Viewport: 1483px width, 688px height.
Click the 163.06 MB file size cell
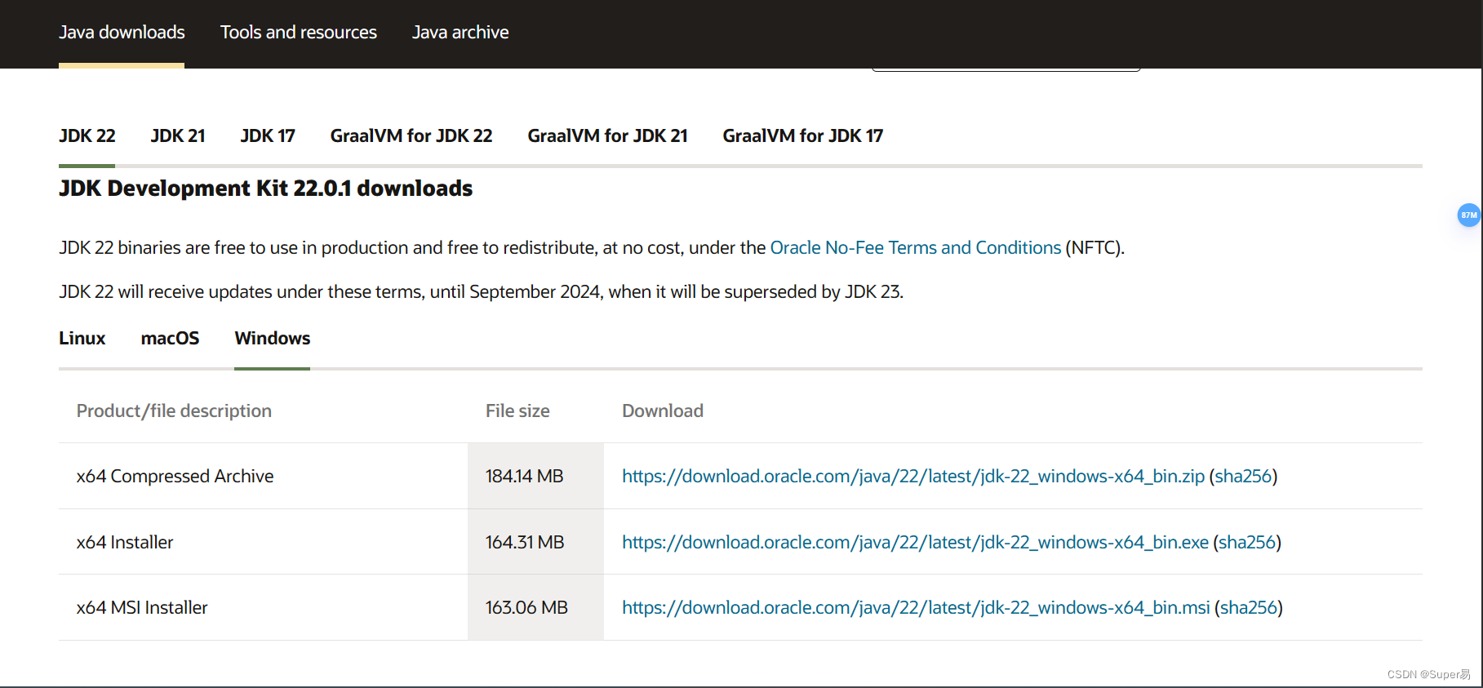pyautogui.click(x=535, y=607)
